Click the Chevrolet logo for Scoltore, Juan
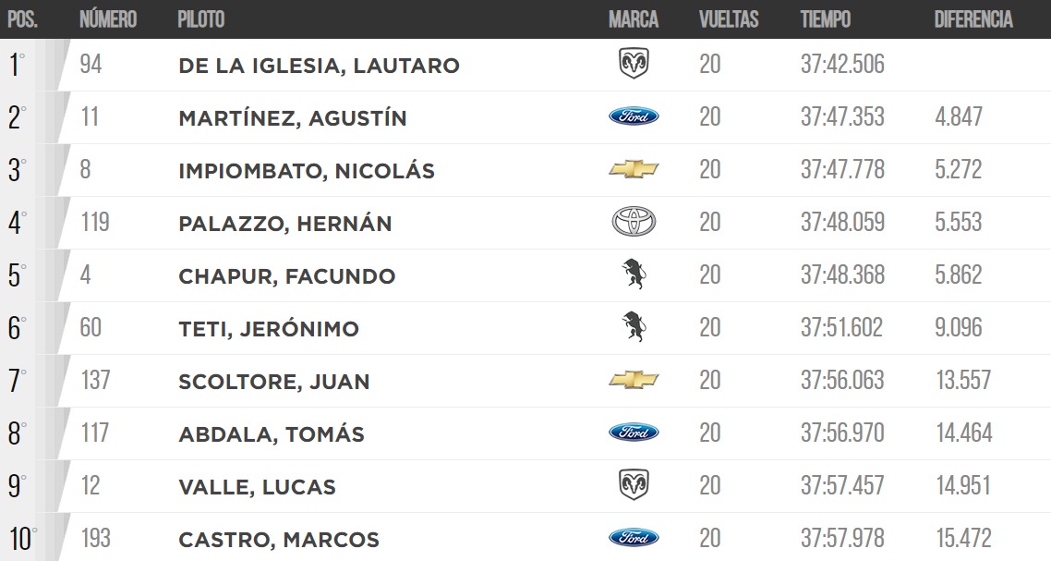 (x=634, y=380)
